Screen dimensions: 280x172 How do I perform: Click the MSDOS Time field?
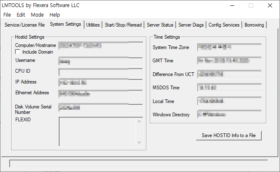[x=229, y=87]
